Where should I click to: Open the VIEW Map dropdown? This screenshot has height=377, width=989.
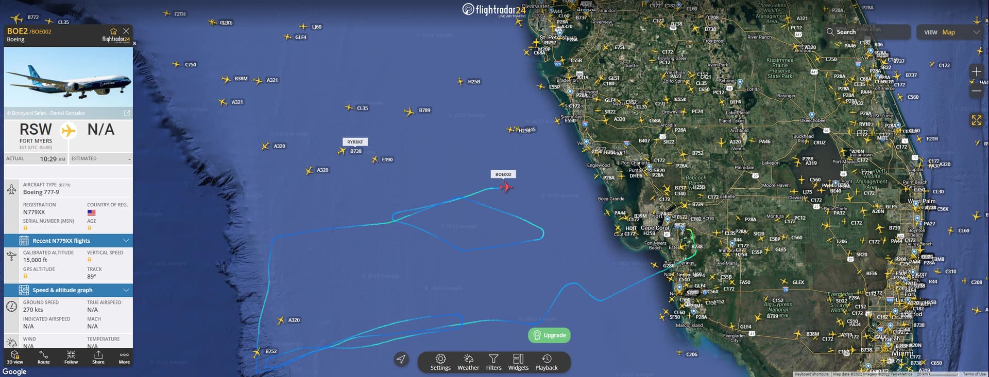coord(952,32)
